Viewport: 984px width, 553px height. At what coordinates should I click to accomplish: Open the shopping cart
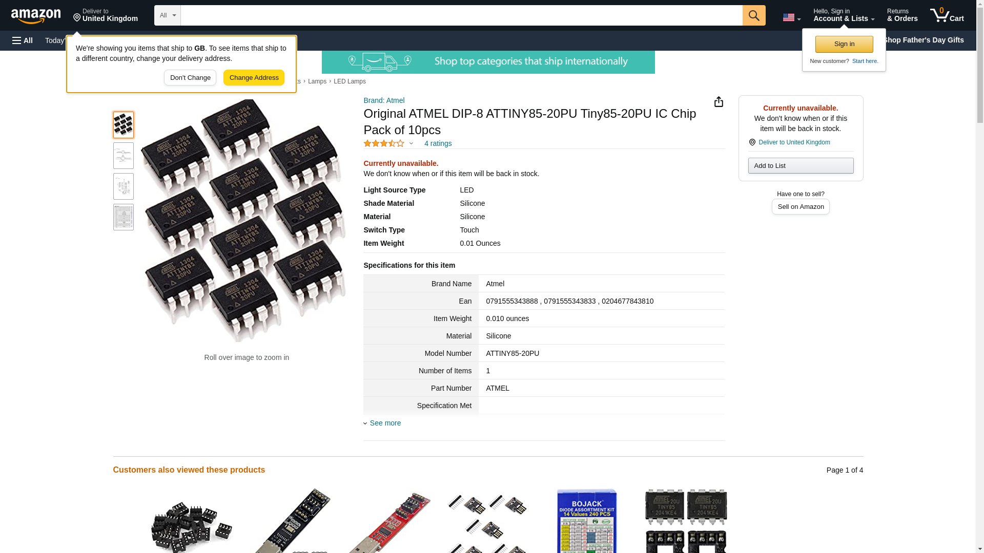(947, 15)
